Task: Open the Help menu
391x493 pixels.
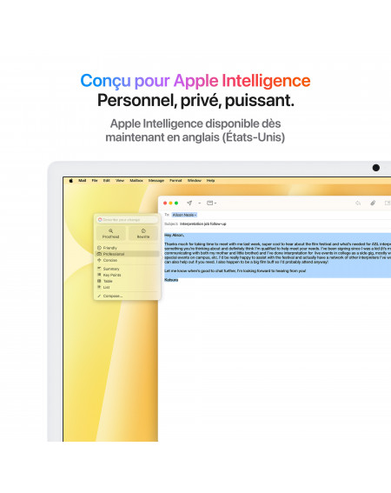Action: [210, 181]
